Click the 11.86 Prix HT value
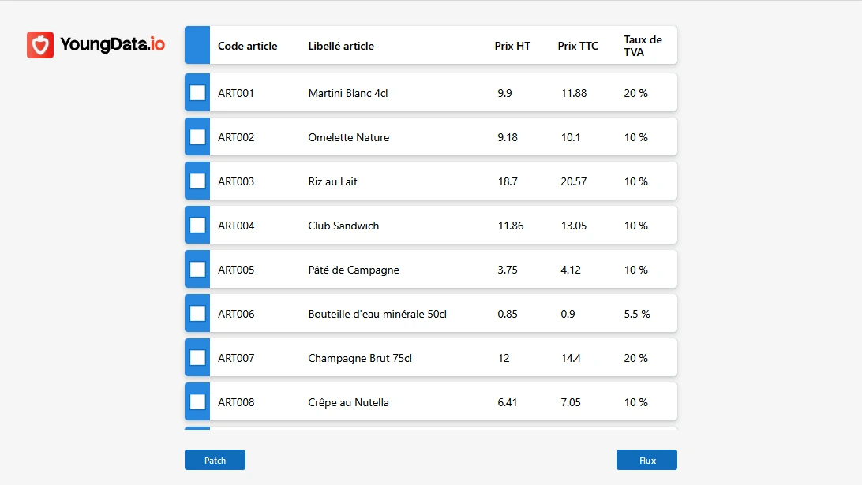 [x=511, y=226]
